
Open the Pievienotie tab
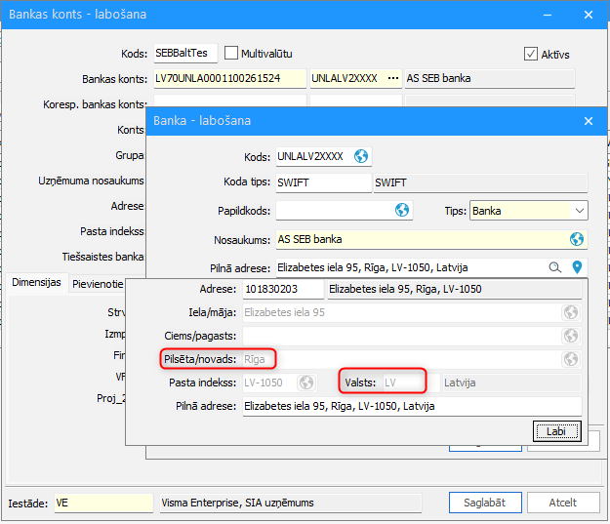click(x=98, y=284)
